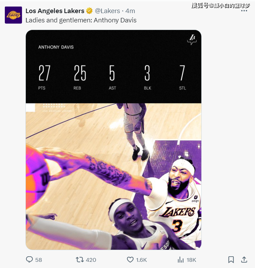Bookmark this Anthony Davis post
Image resolution: width=255 pixels, height=268 pixels.
click(231, 259)
